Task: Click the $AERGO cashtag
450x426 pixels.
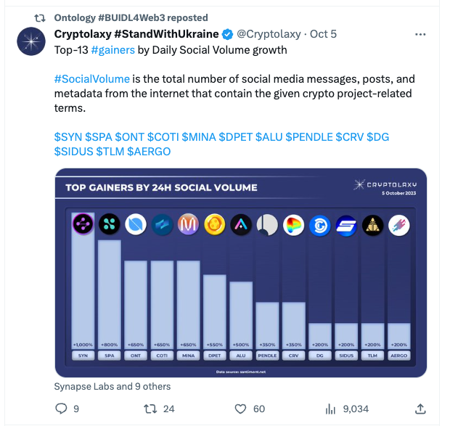Action: click(x=149, y=152)
